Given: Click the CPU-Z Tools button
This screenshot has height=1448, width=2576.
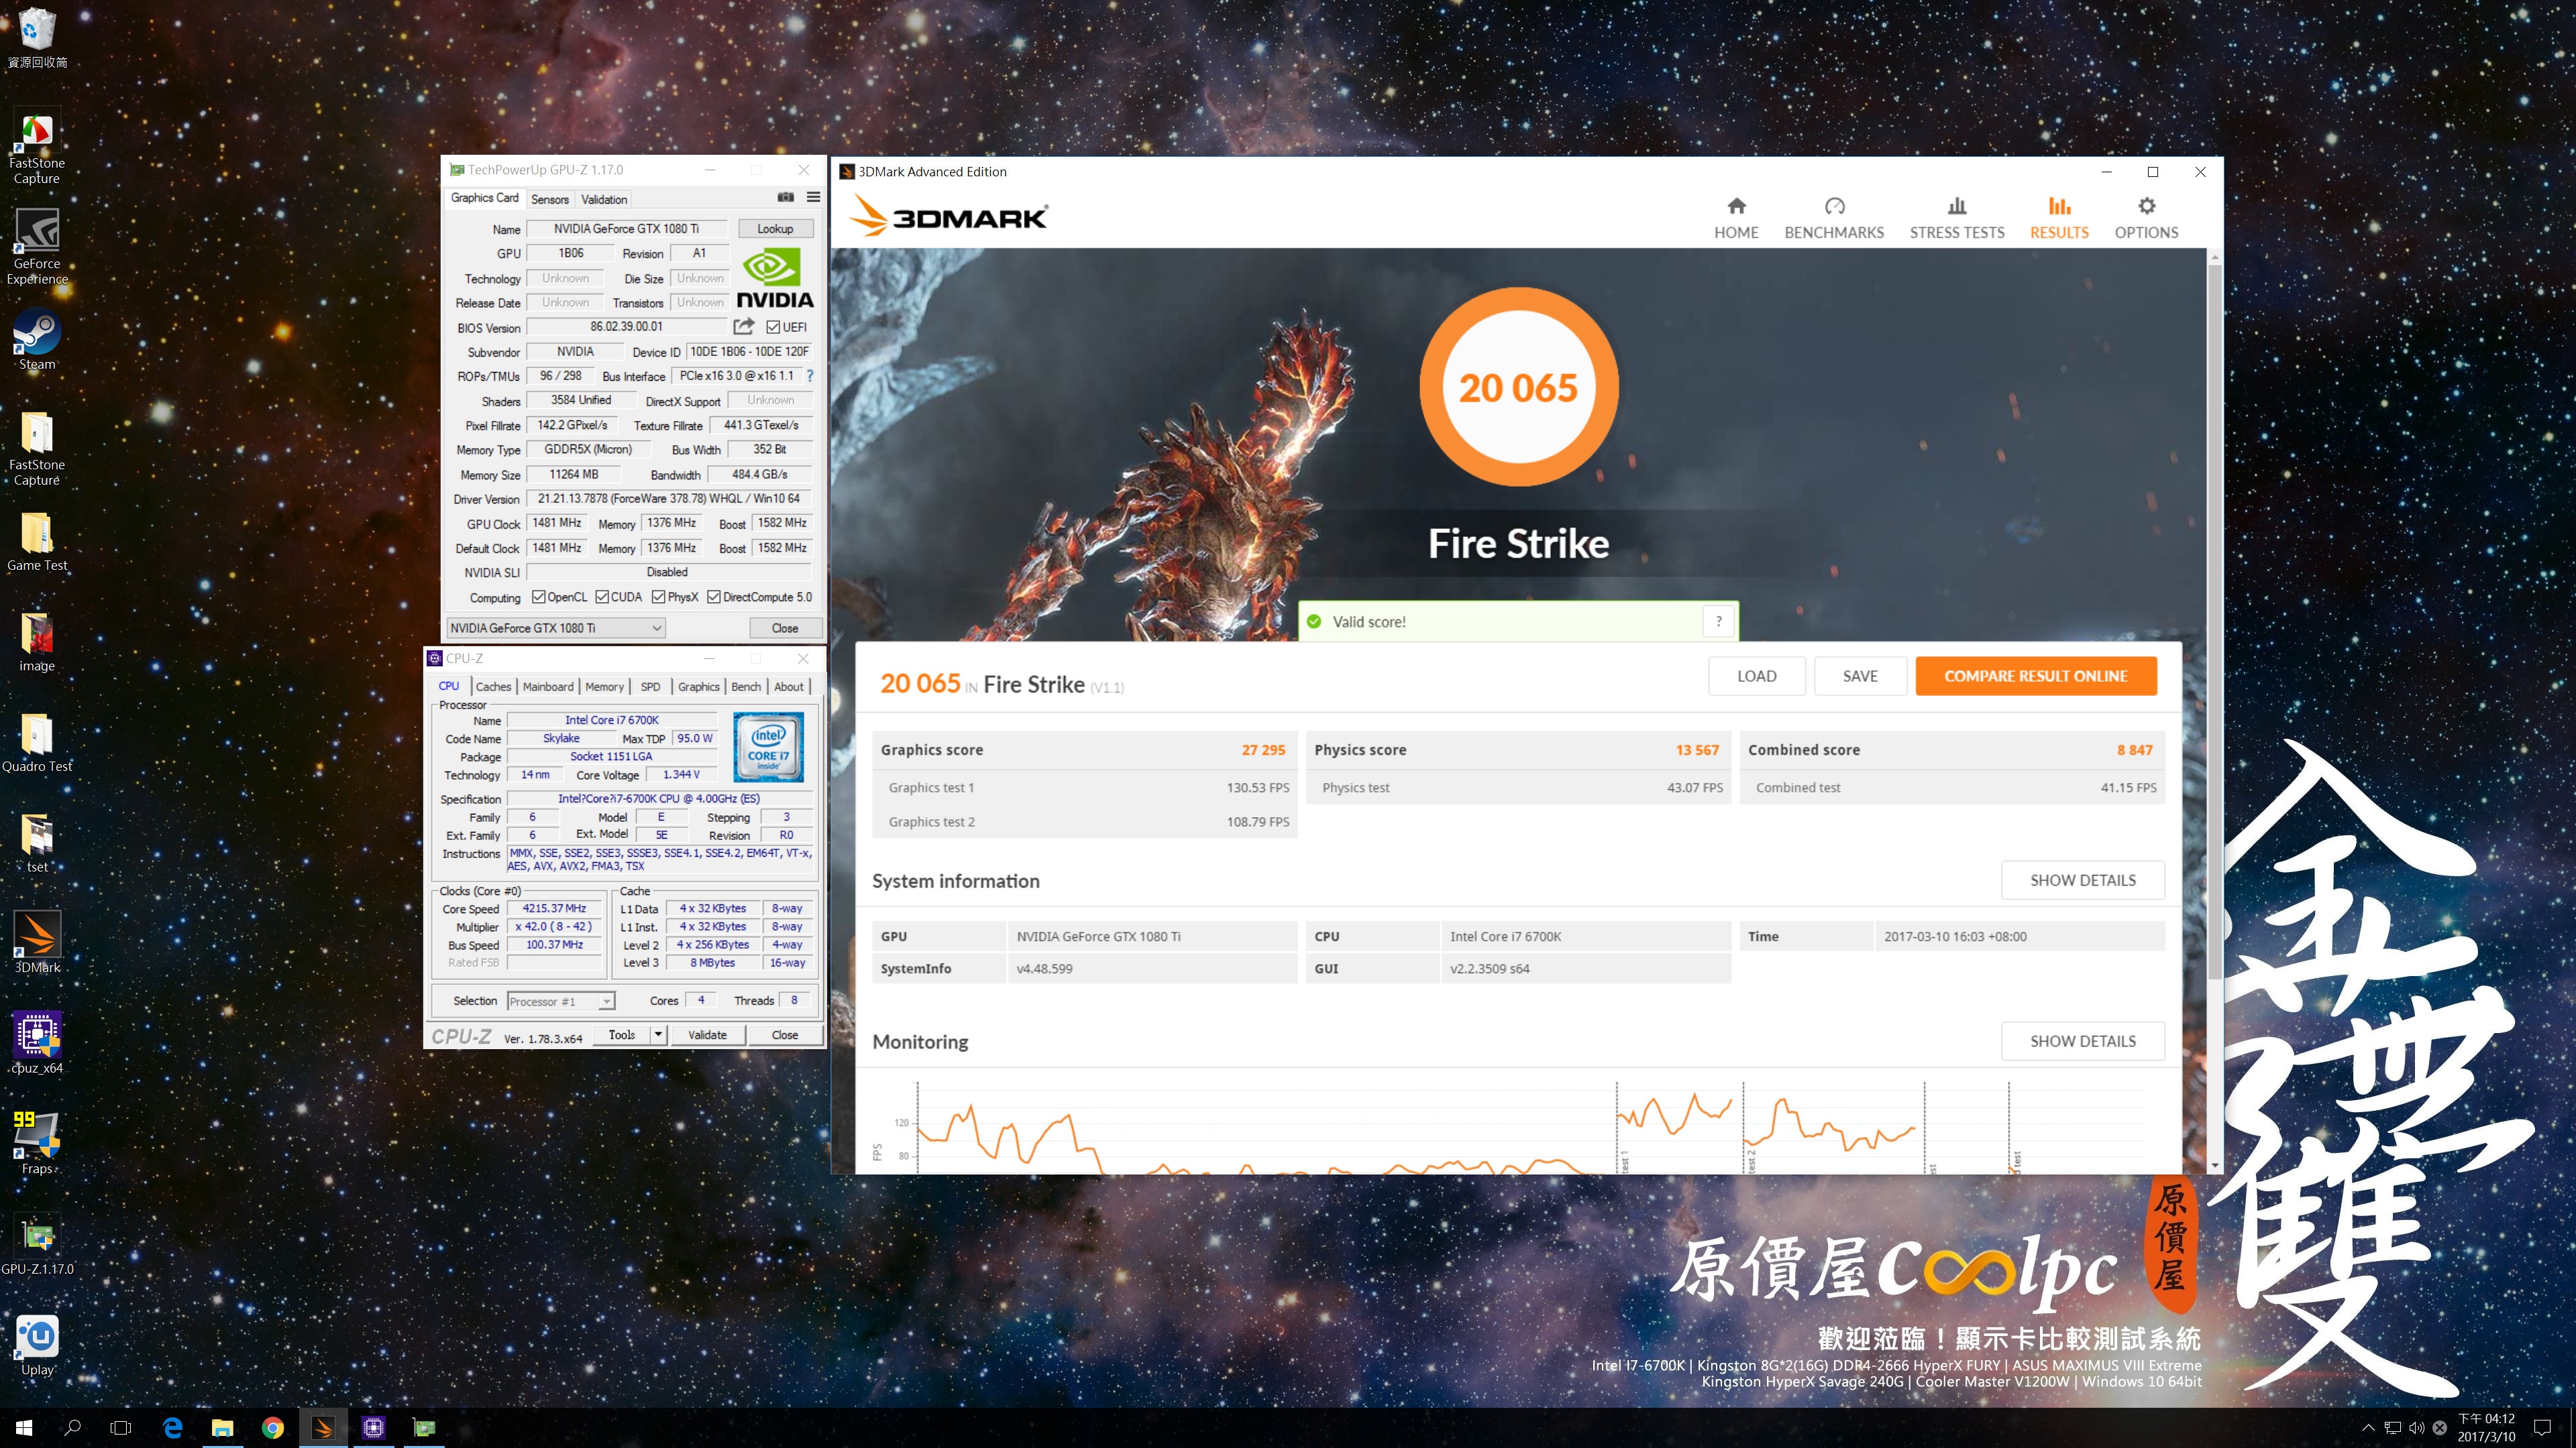Looking at the screenshot, I should coord(621,1035).
